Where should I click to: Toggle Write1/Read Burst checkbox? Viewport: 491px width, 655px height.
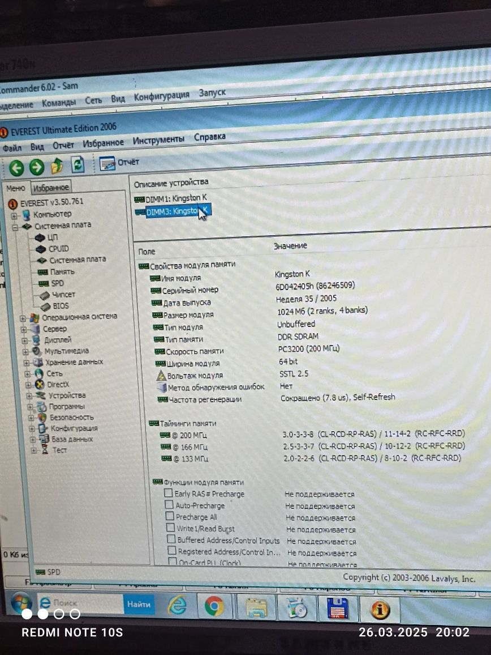coord(171,528)
